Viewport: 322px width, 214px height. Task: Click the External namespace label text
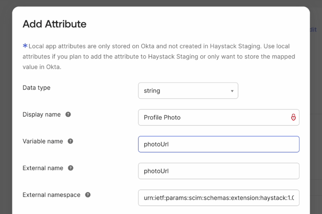(51, 195)
